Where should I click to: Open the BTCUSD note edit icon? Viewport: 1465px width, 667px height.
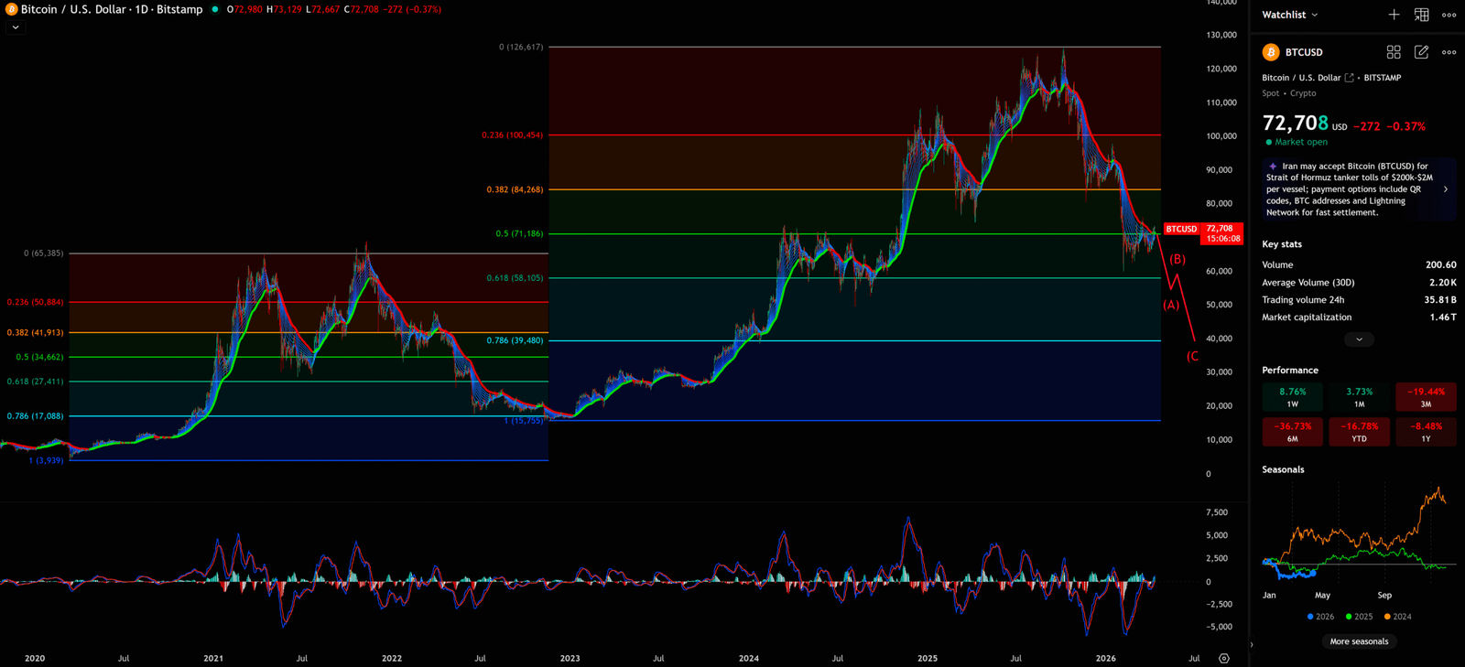(x=1421, y=52)
